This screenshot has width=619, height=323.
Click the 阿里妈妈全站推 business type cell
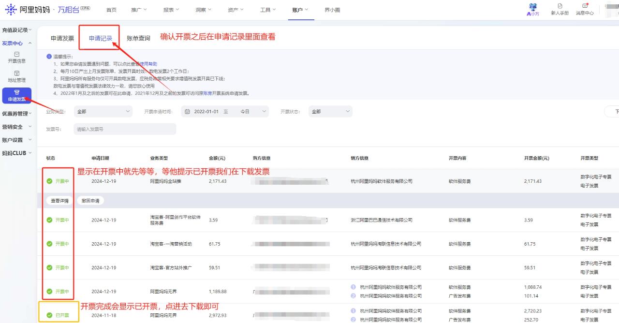pyautogui.click(x=166, y=181)
